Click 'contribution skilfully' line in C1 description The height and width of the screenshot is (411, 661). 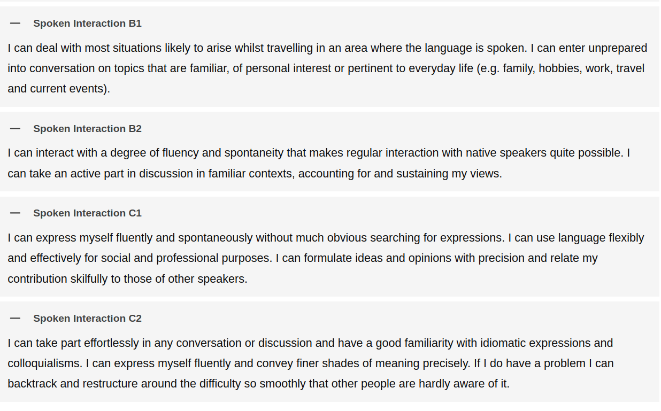(x=127, y=279)
